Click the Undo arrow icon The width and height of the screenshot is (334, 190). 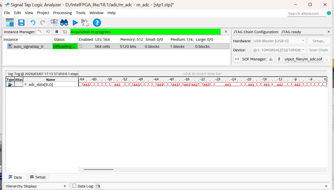pos(33,23)
